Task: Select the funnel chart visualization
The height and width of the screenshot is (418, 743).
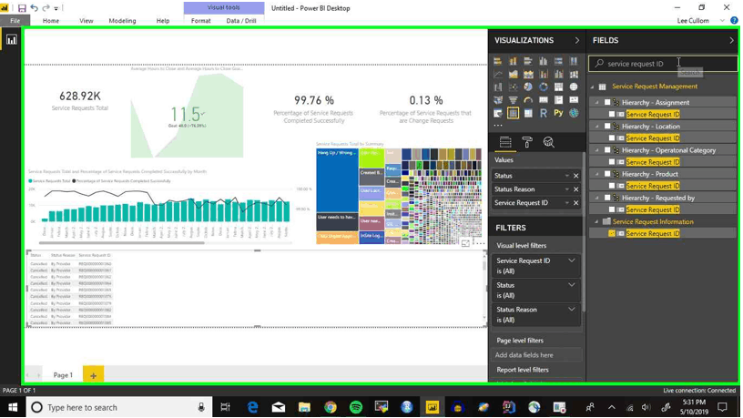Action: click(513, 100)
